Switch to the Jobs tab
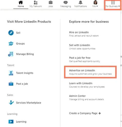 click(50, 4)
